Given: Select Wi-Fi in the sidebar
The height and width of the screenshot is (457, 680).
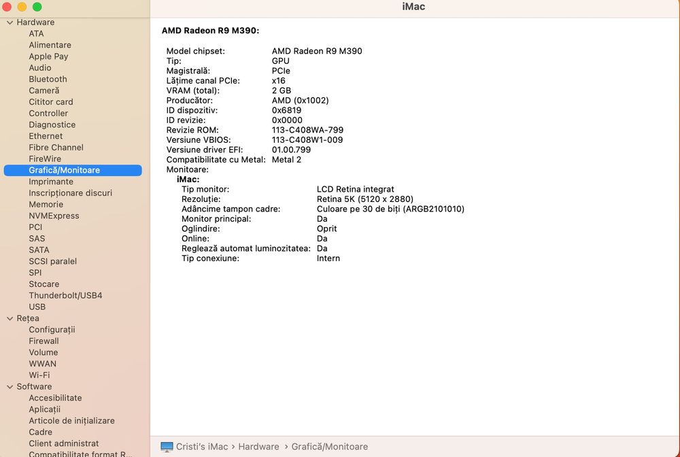Looking at the screenshot, I should (39, 375).
